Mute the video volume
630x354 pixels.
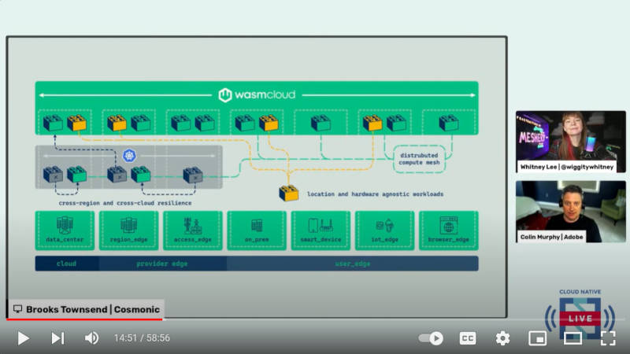(x=91, y=338)
